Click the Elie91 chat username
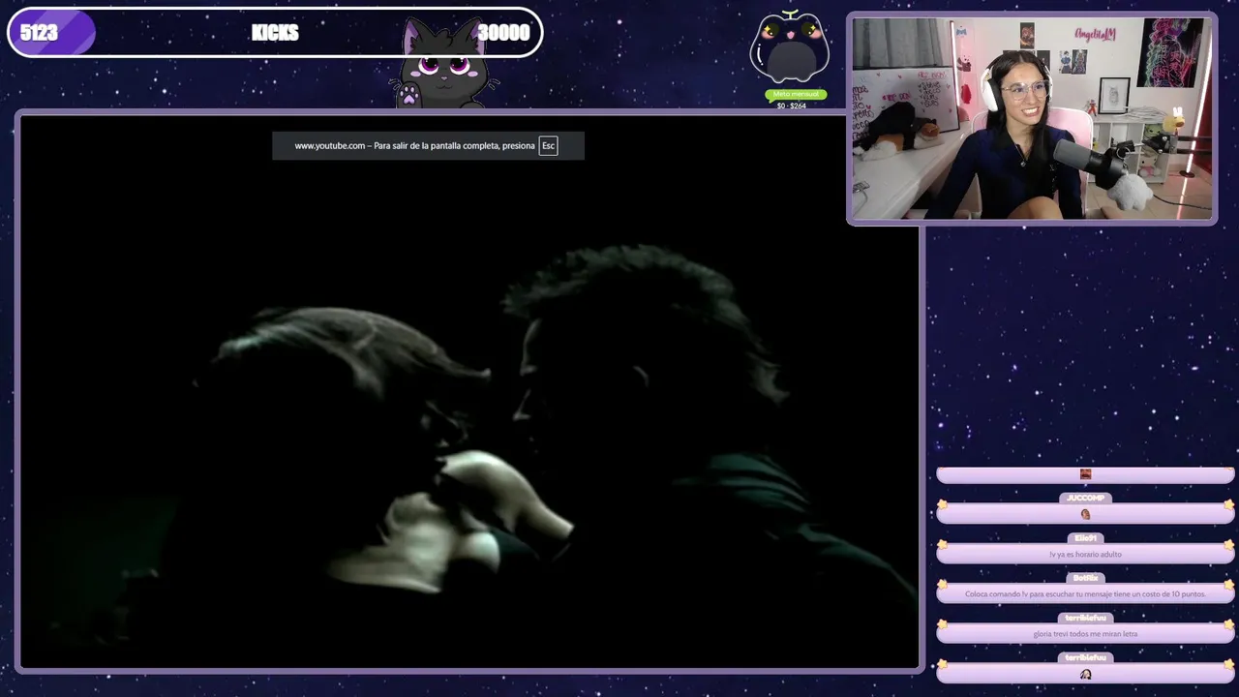This screenshot has width=1239, height=697. point(1085,538)
